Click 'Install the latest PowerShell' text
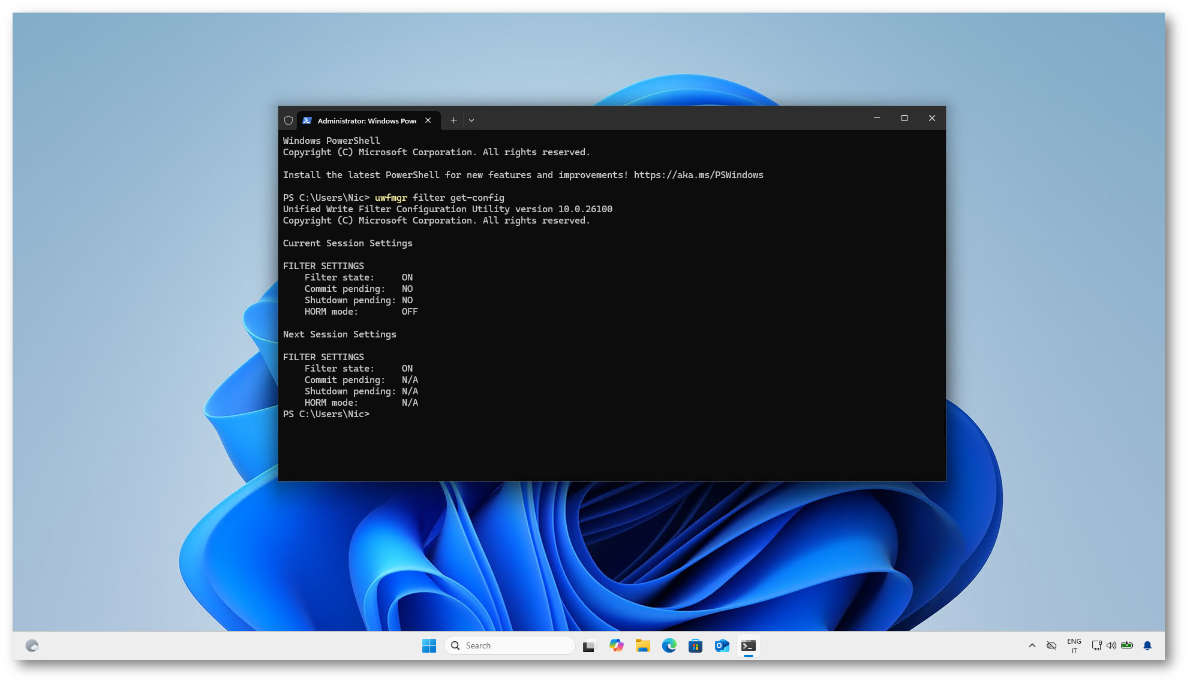The width and height of the screenshot is (1190, 685). pyautogui.click(x=362, y=175)
